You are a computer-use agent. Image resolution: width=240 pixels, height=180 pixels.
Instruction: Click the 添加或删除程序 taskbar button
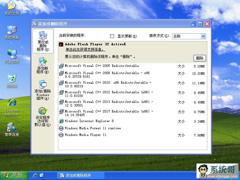pyautogui.click(x=81, y=175)
